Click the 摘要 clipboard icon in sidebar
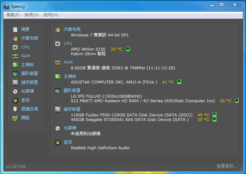 click(15, 29)
